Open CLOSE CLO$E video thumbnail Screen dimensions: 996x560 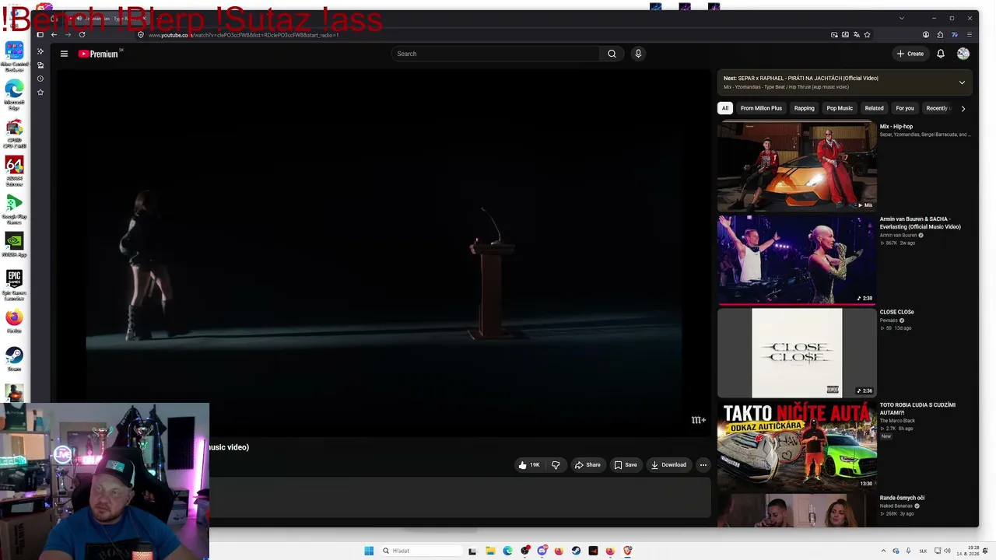(x=797, y=352)
